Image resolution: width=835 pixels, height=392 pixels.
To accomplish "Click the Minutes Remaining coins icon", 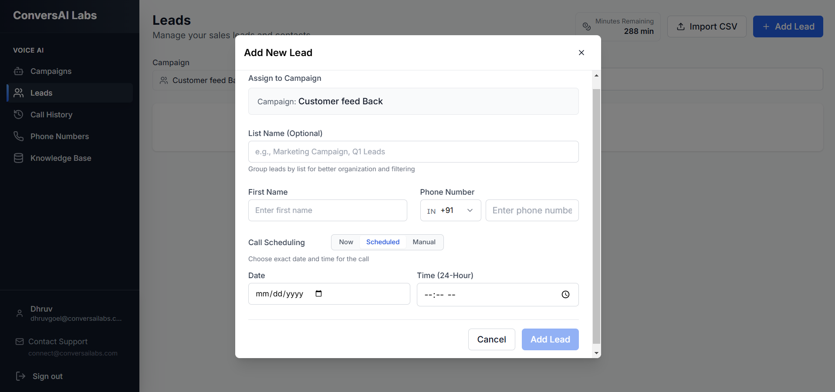I will [x=587, y=27].
